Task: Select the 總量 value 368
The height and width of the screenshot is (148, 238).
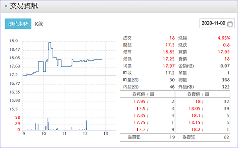Action: click(x=226, y=80)
